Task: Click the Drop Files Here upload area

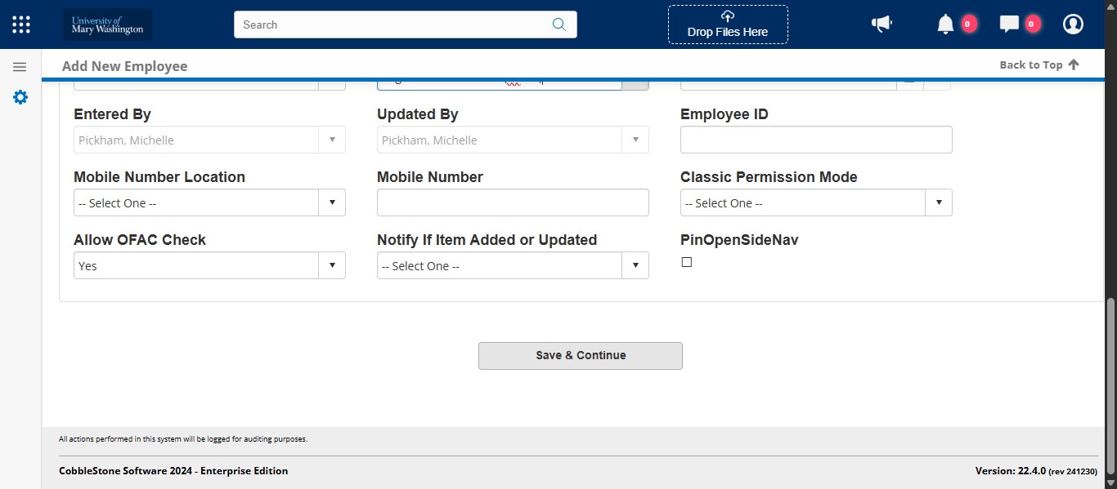Action: tap(728, 24)
